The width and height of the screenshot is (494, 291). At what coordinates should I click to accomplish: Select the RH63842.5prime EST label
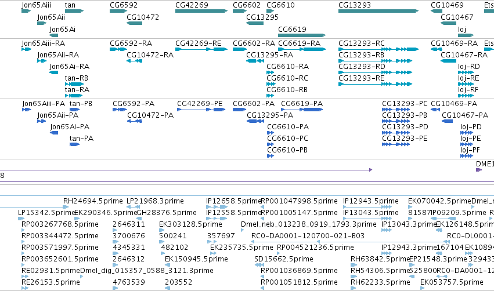point(380,259)
